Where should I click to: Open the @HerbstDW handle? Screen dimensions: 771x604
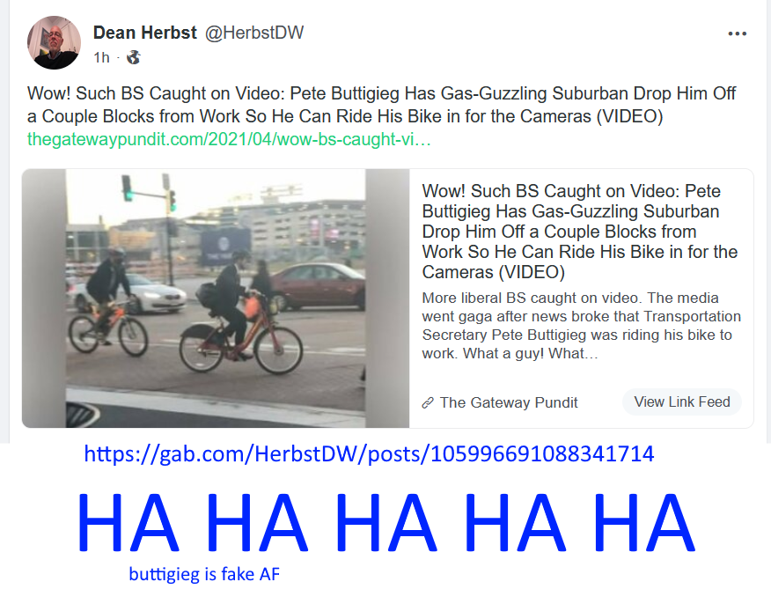pos(254,33)
